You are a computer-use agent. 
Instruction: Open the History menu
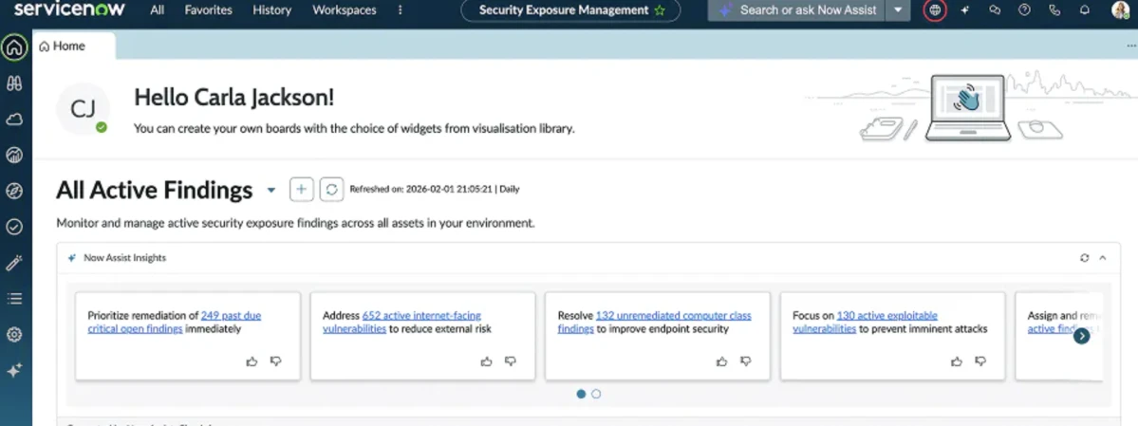[272, 10]
